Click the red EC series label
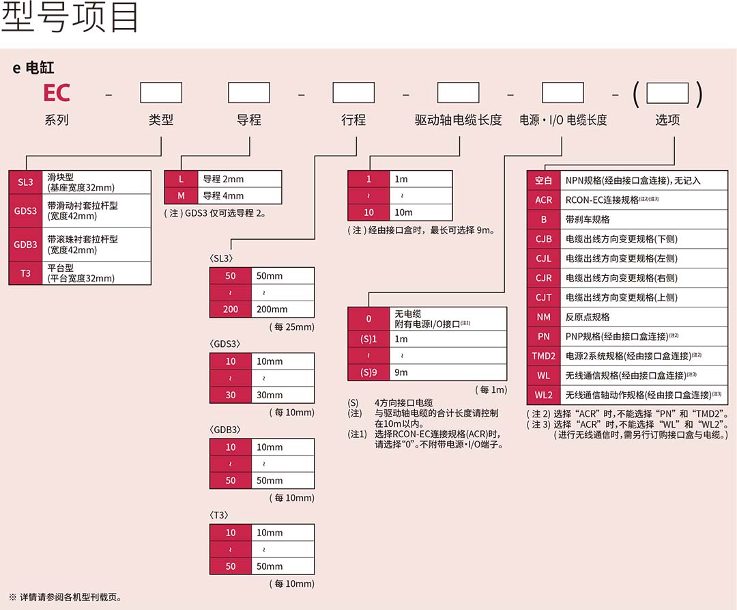737x610 pixels. pyautogui.click(x=57, y=93)
